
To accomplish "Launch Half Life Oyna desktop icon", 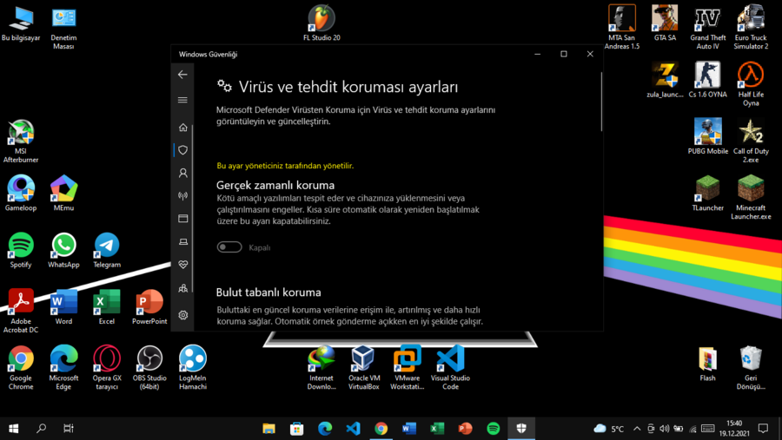I will tap(751, 84).
